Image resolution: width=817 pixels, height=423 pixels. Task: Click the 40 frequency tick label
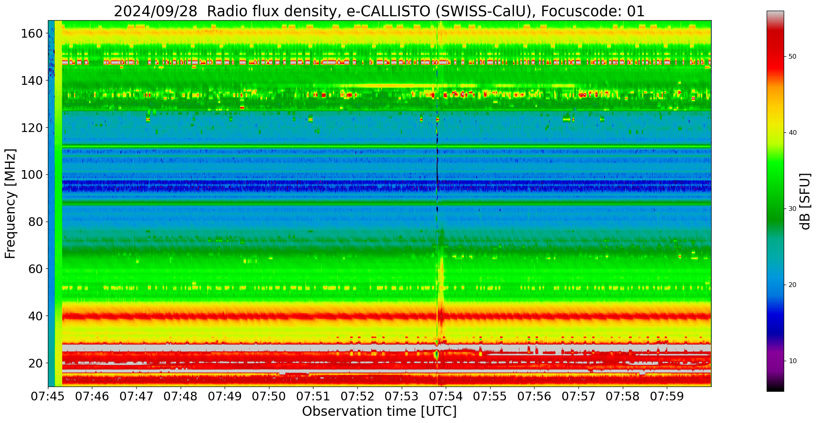[36, 316]
